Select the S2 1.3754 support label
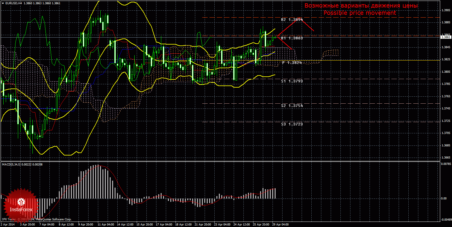The image size is (452, 227). coord(292,105)
